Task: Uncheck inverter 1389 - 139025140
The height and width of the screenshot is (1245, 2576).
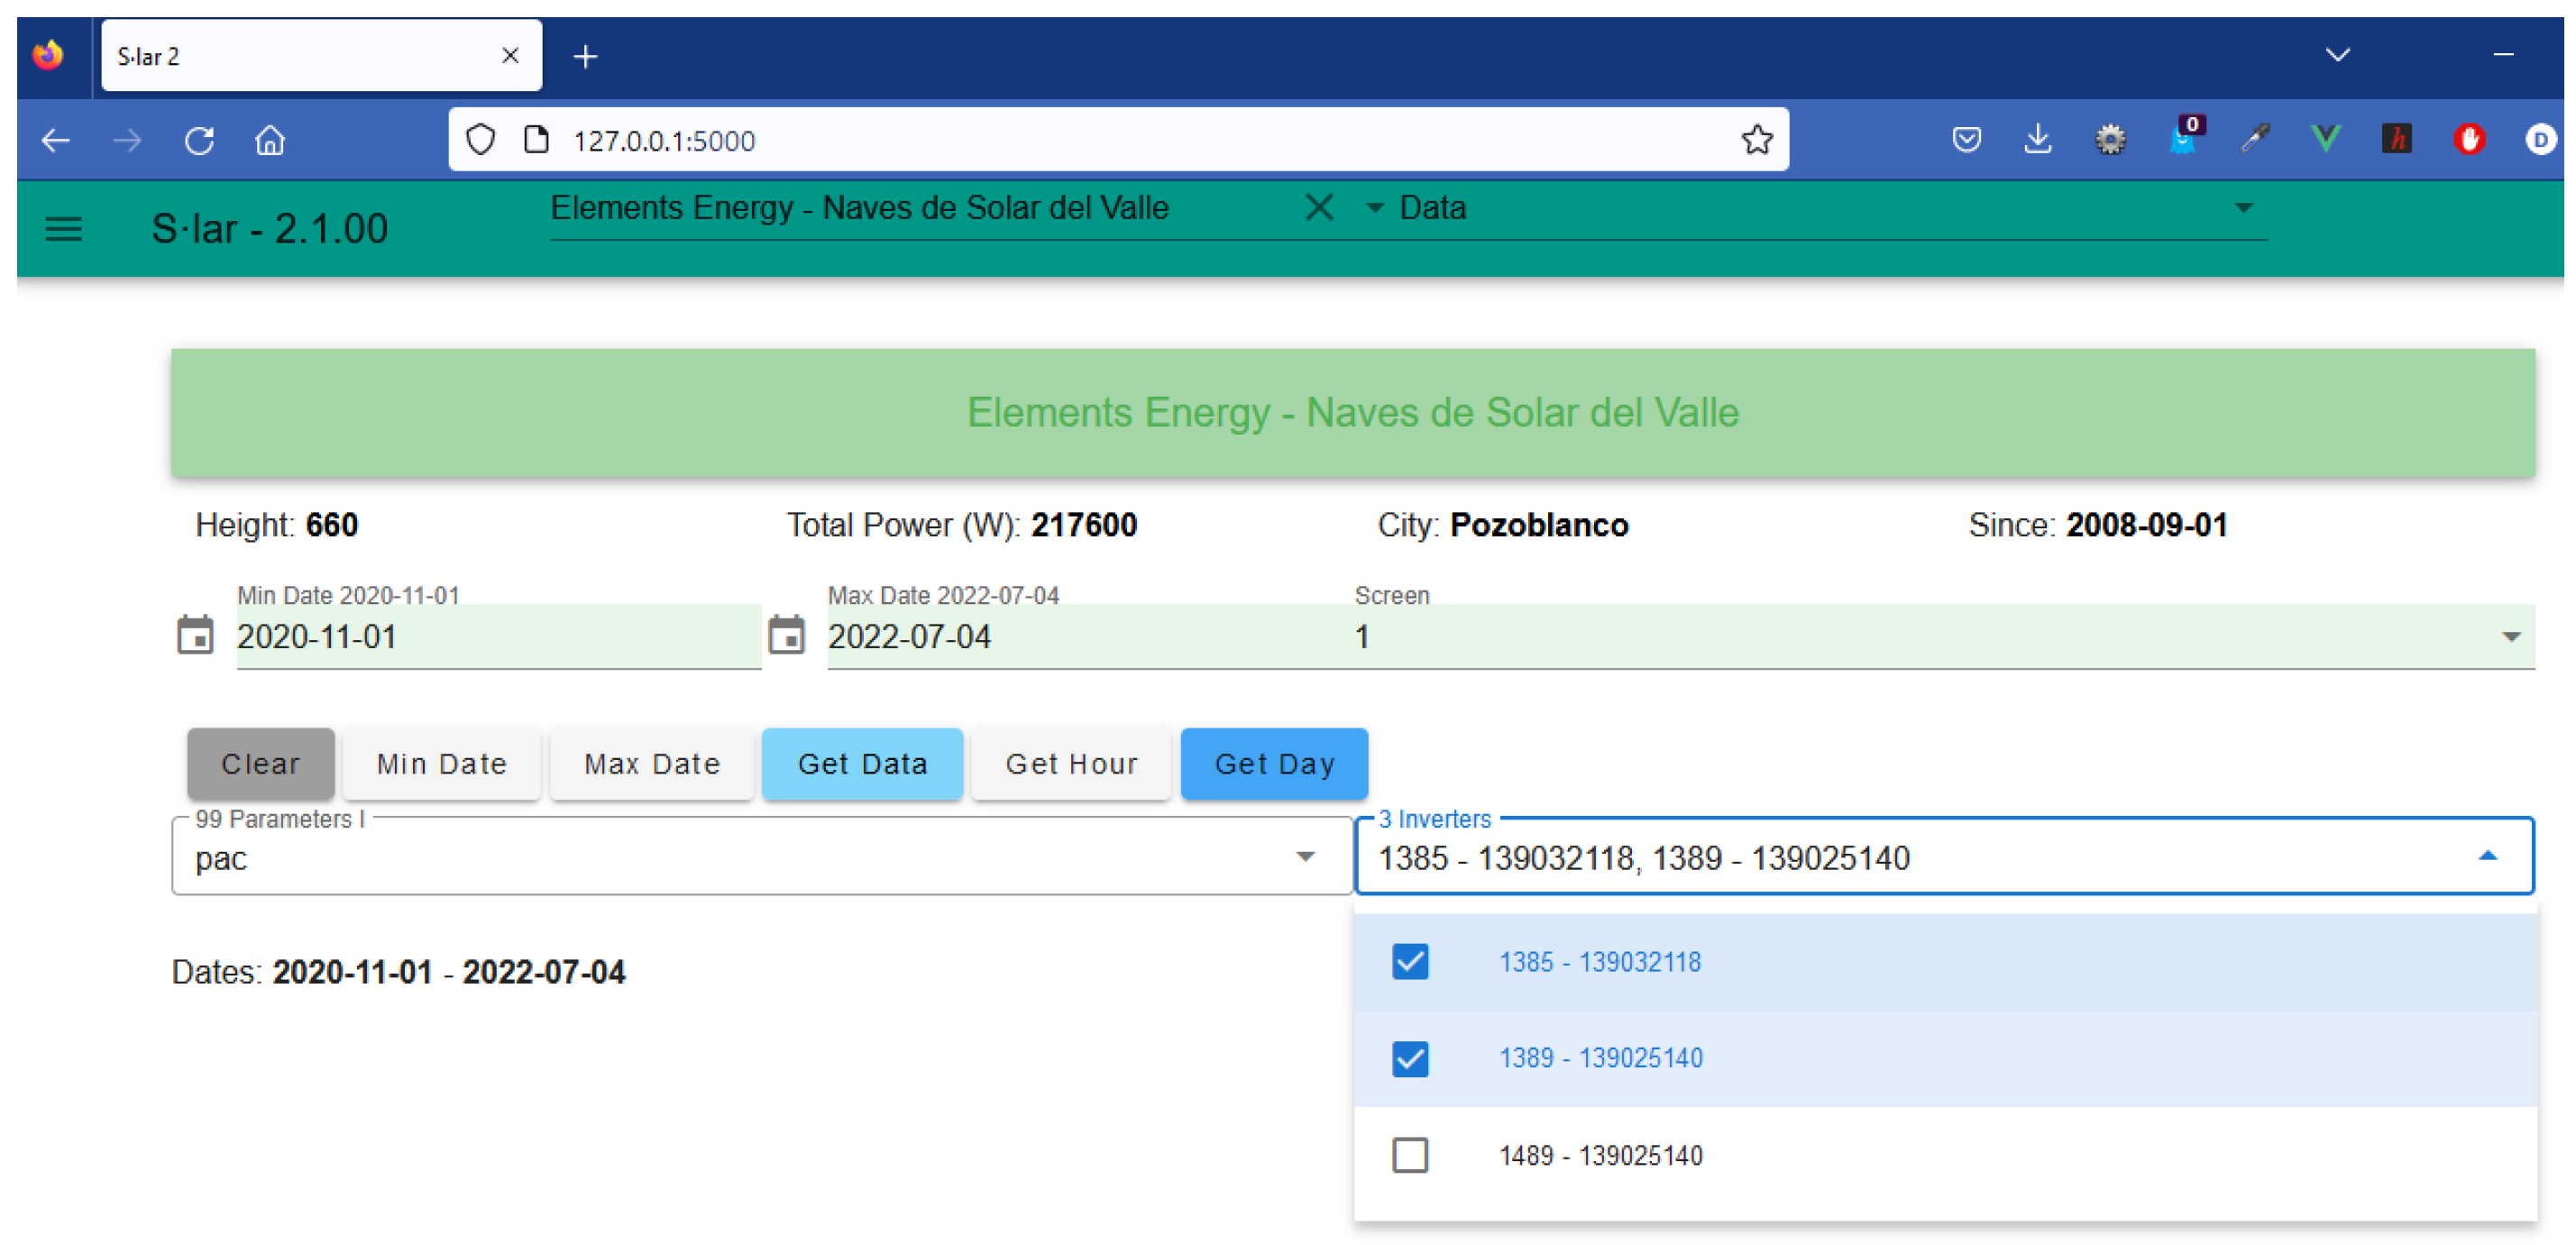Action: point(1410,1058)
